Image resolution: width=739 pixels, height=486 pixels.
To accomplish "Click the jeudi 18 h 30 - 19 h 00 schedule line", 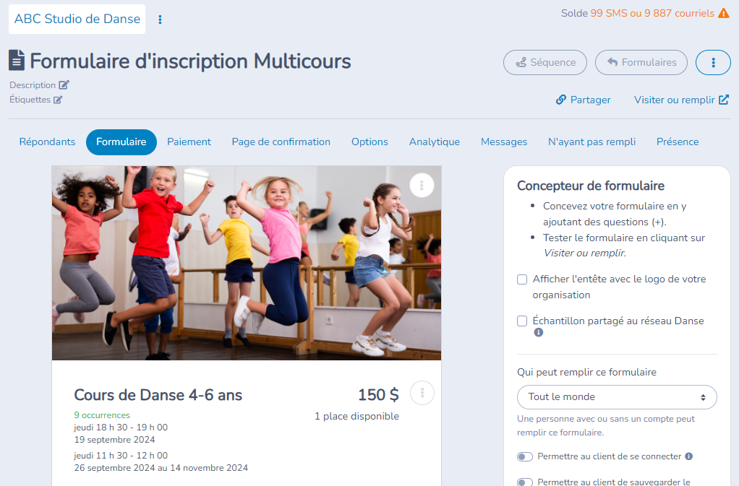I will click(x=121, y=428).
